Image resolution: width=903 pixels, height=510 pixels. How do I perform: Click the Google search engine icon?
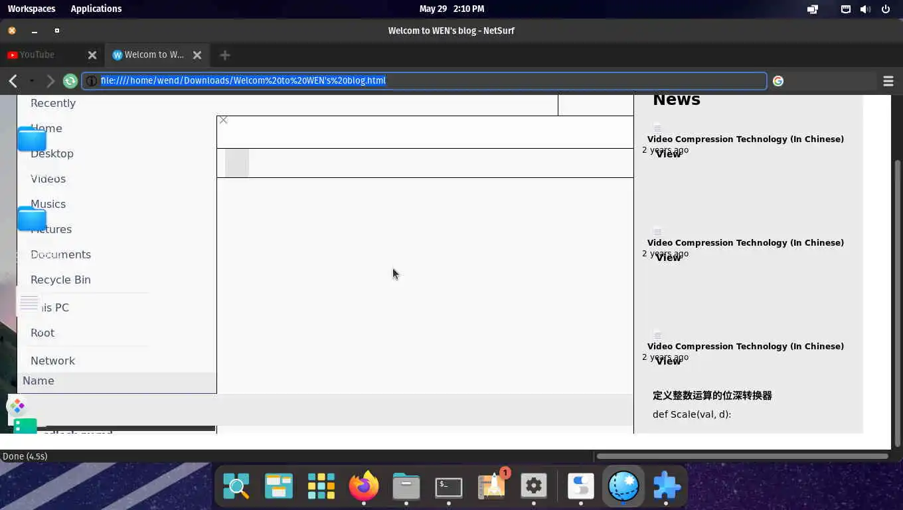pos(778,81)
